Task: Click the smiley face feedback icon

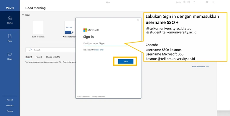Action: click(x=184, y=2)
